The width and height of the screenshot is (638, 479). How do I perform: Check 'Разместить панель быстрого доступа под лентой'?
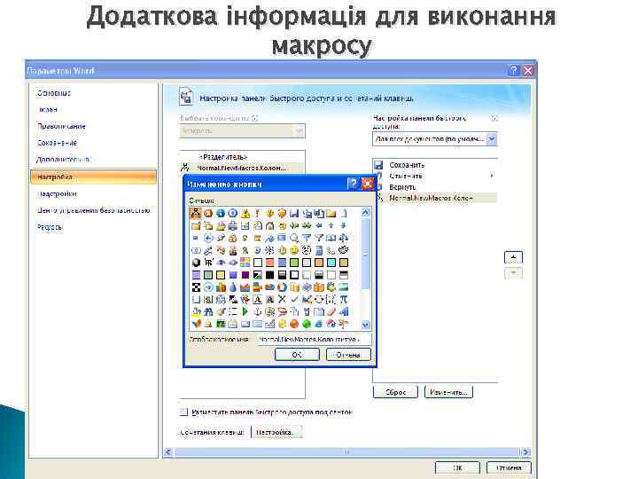[x=184, y=412]
